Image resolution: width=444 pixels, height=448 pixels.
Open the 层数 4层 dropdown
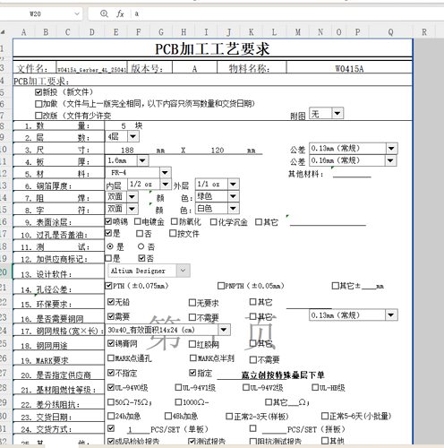point(132,137)
